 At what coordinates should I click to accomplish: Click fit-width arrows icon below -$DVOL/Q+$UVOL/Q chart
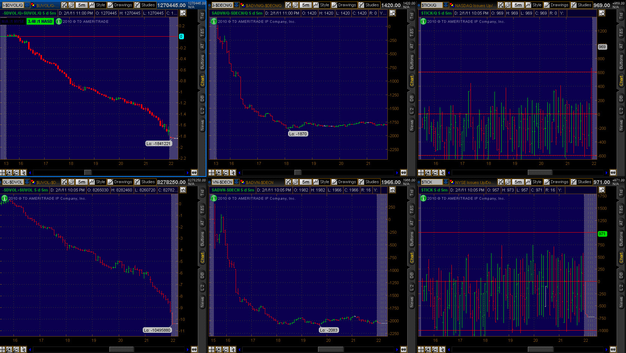[x=194, y=172]
